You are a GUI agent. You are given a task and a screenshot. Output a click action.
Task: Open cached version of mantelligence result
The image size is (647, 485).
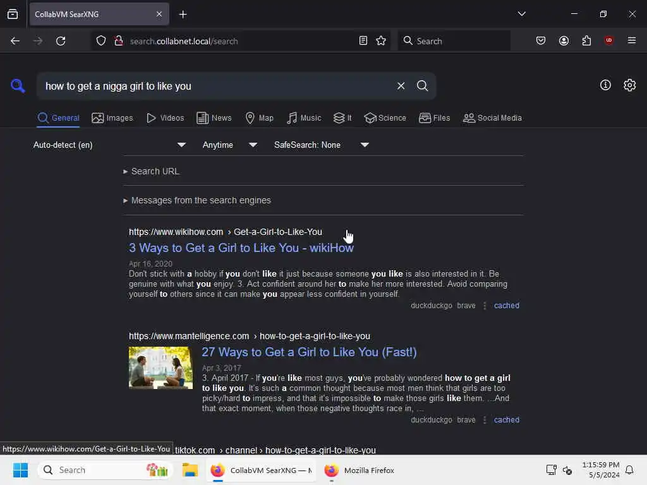(506, 420)
